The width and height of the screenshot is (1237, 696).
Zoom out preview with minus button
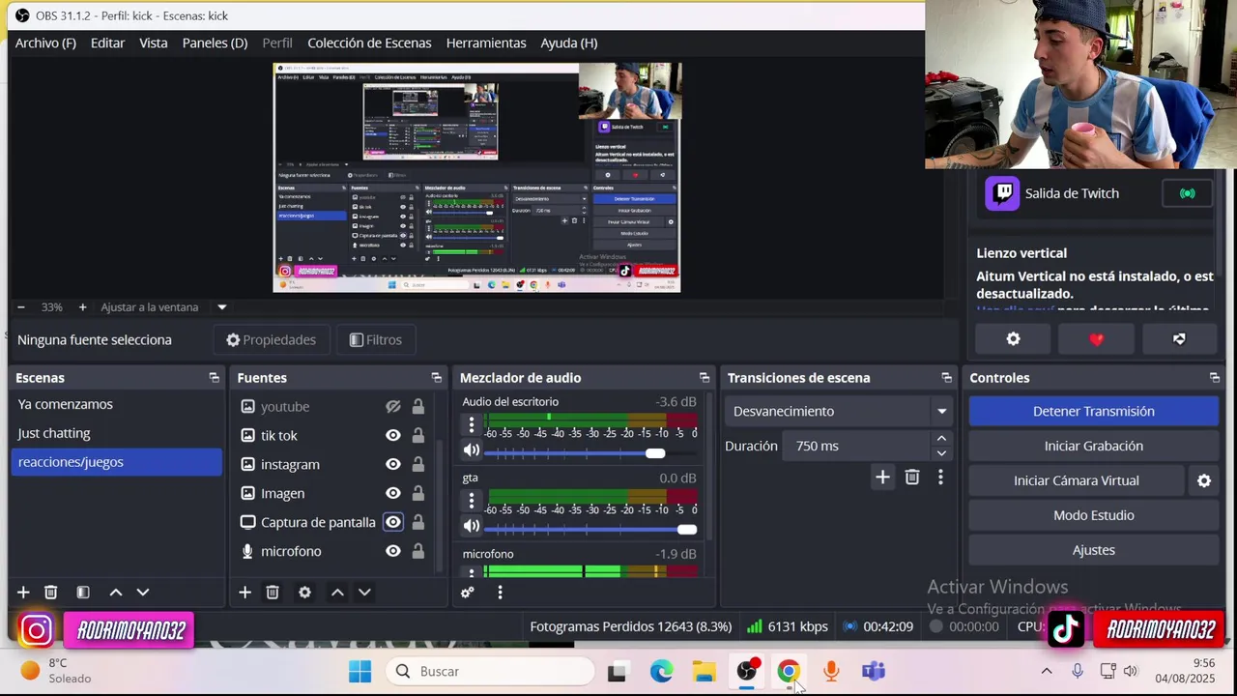click(x=21, y=306)
